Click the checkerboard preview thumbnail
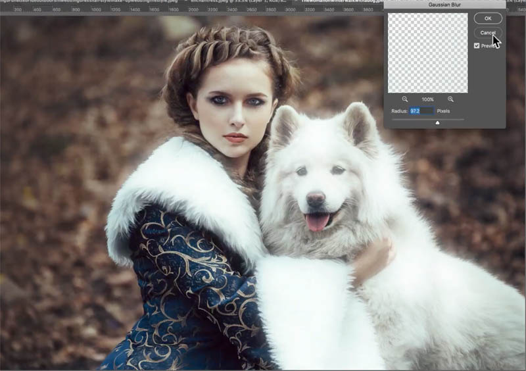 tap(427, 53)
